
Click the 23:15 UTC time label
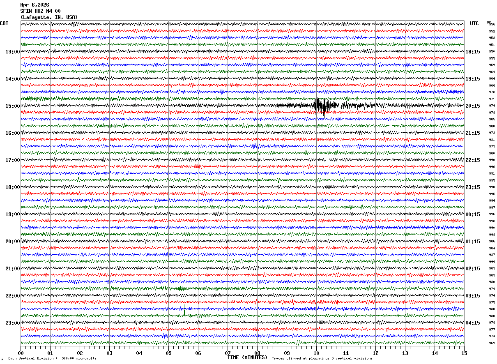[x=473, y=187]
